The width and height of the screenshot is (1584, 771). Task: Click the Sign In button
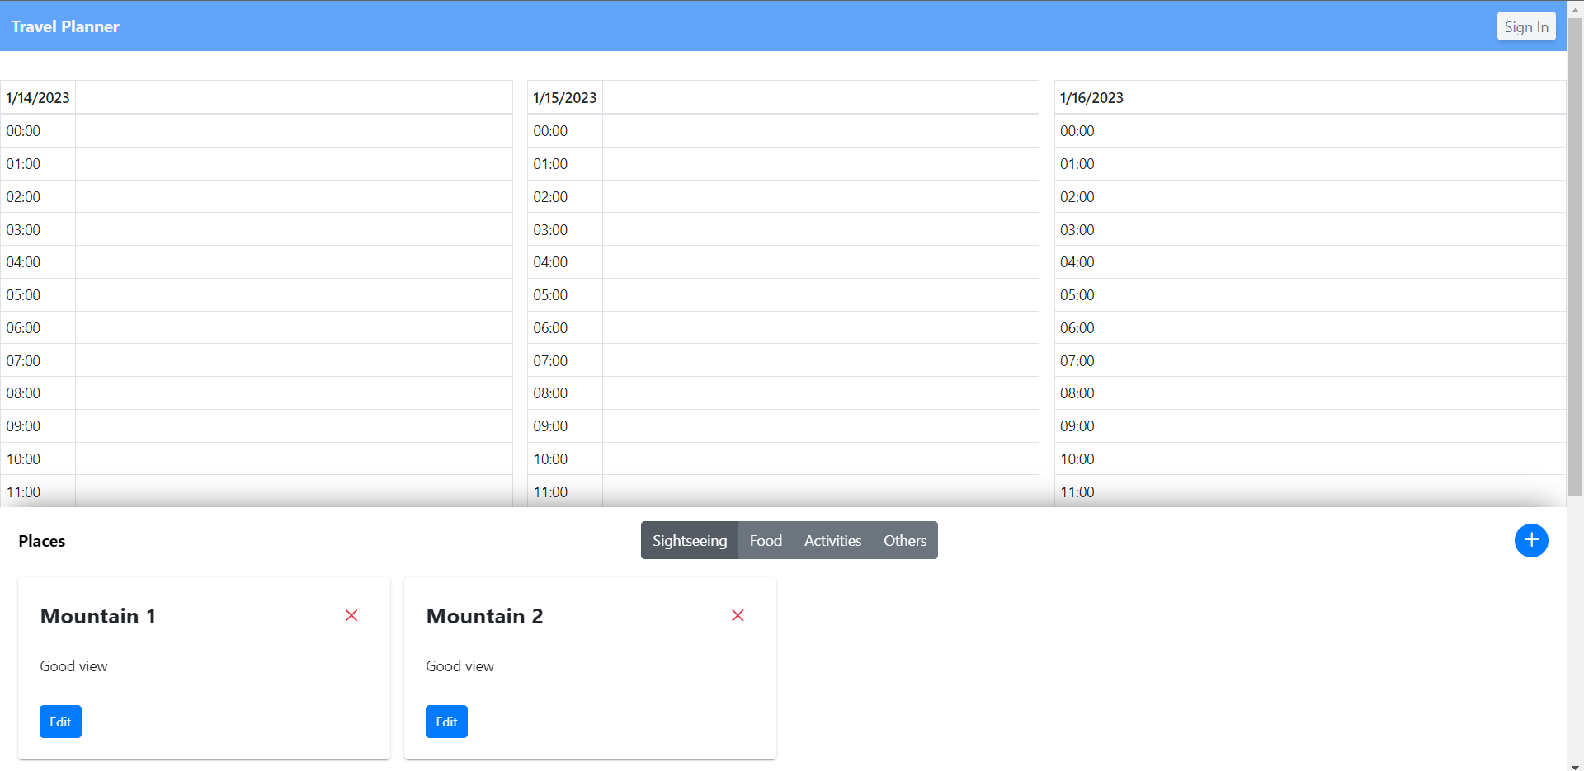1525,26
